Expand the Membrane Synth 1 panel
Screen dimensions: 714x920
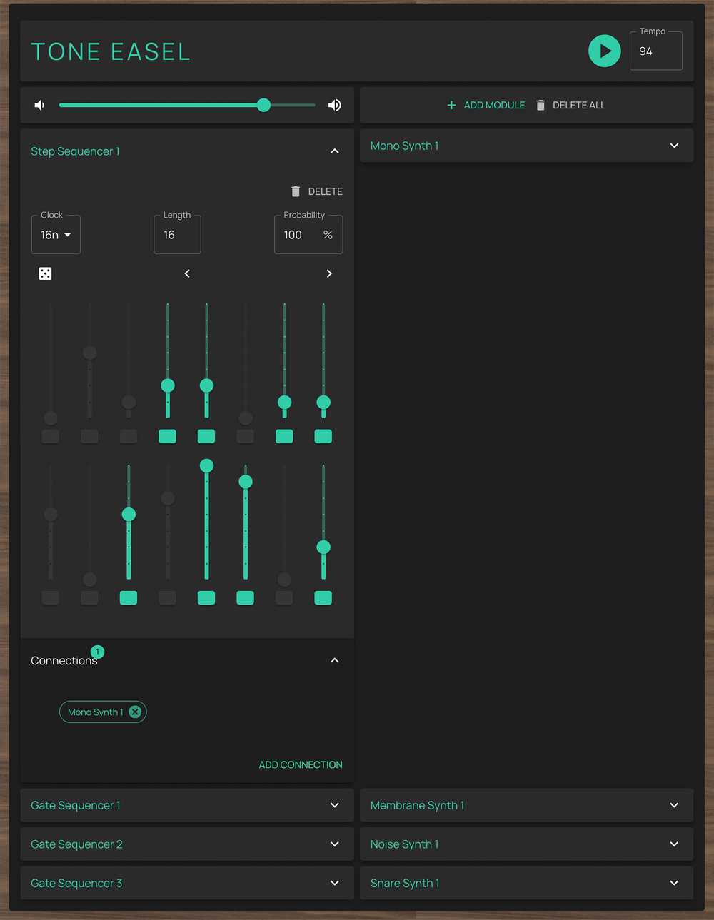(673, 805)
